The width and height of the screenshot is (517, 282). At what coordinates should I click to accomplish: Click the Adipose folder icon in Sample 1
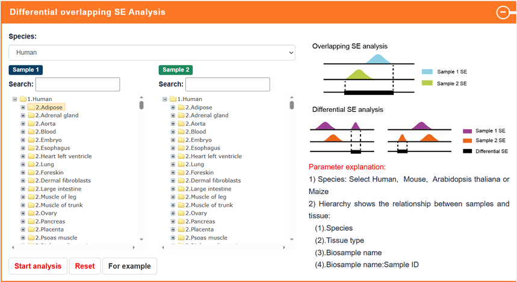[31, 107]
